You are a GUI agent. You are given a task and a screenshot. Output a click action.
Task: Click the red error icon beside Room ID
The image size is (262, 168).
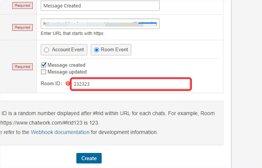pyautogui.click(x=68, y=83)
